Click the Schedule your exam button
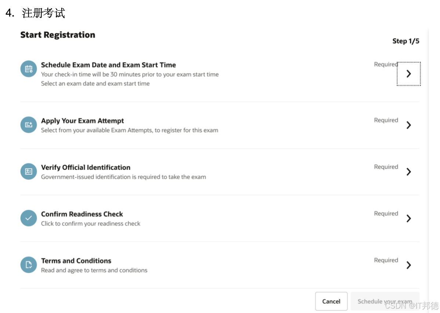Screen dimensions: 440x313 pyautogui.click(x=385, y=301)
